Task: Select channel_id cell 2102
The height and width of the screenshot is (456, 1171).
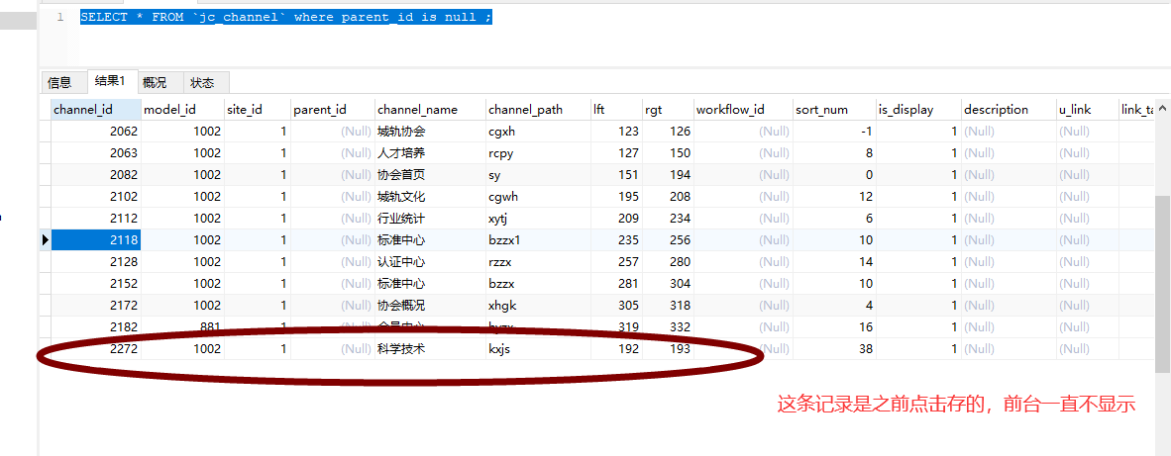Action: (x=95, y=197)
